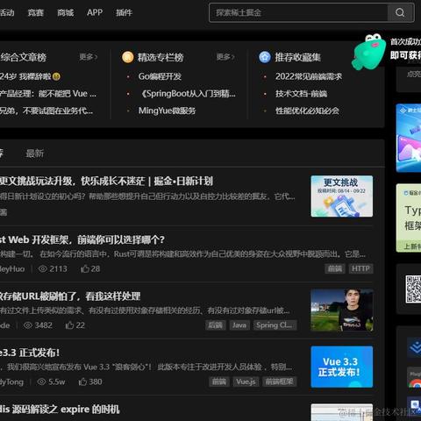Click the 前端框架 tag
The image size is (421, 421).
[280, 382]
